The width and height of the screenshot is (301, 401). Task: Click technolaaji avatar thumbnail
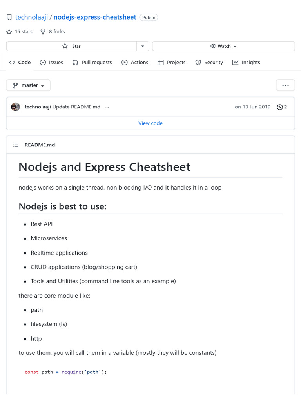pyautogui.click(x=16, y=107)
